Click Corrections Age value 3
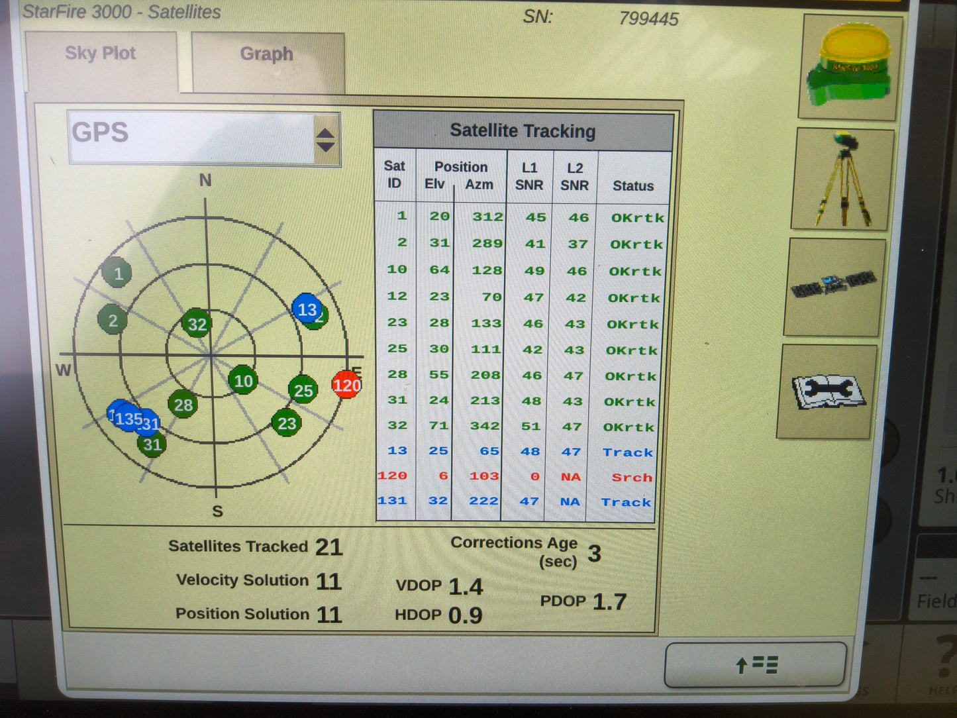The image size is (957, 718). pyautogui.click(x=594, y=553)
